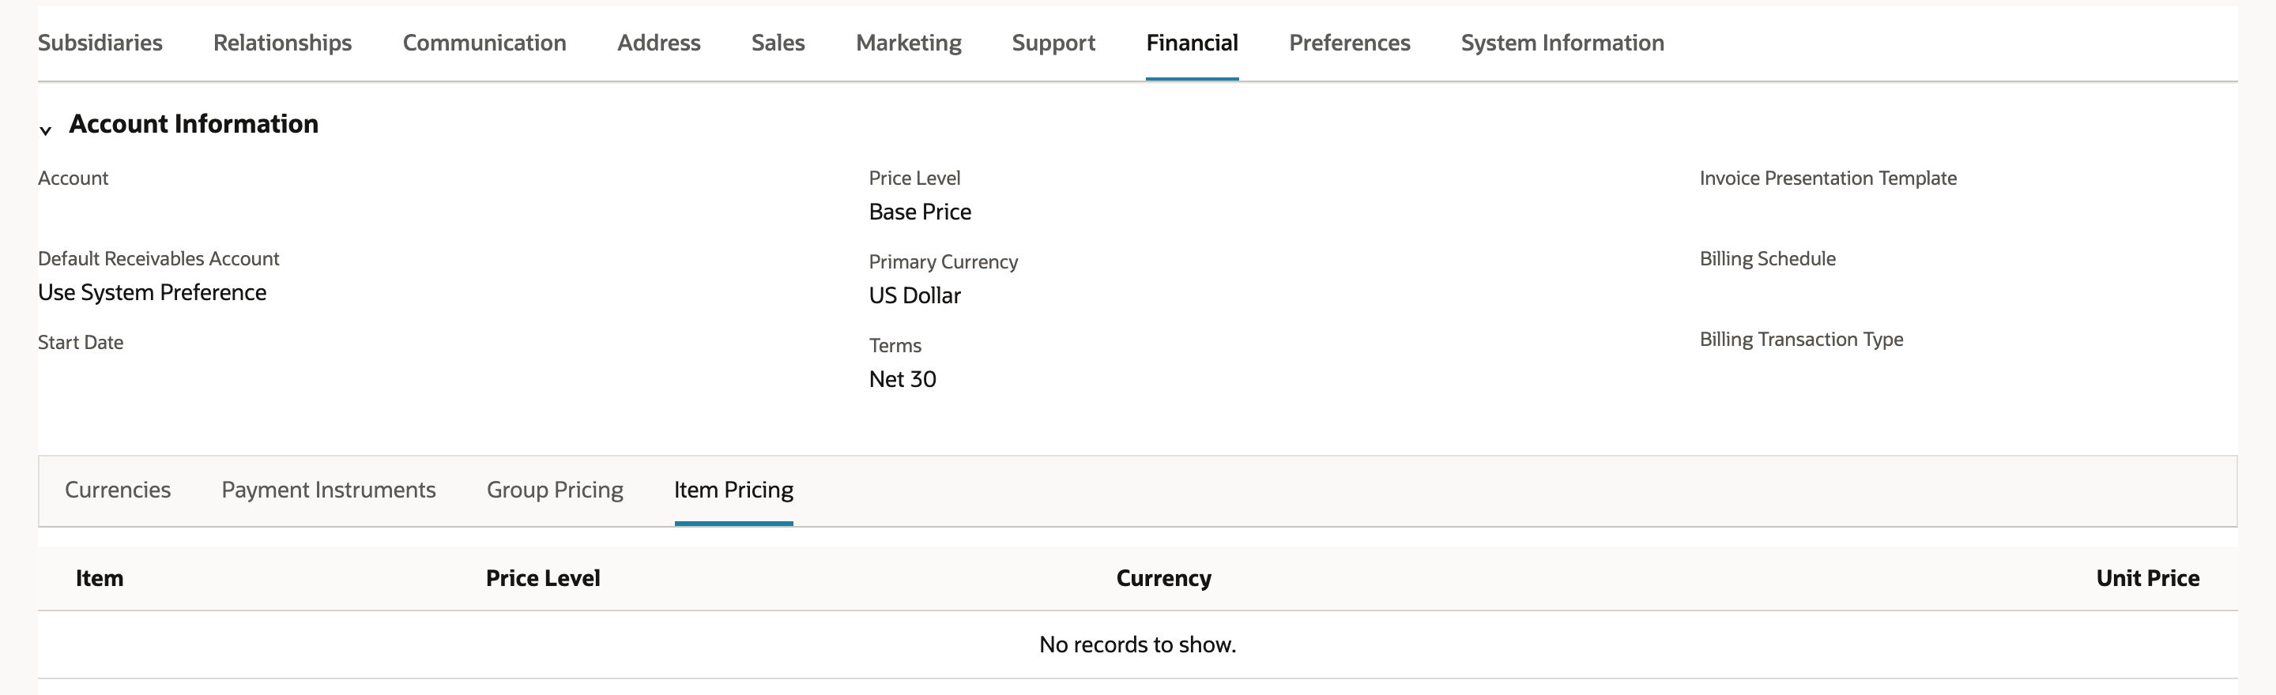Viewport: 2276px width, 695px height.
Task: Click the Use System Preference value
Action: pyautogui.click(x=152, y=292)
